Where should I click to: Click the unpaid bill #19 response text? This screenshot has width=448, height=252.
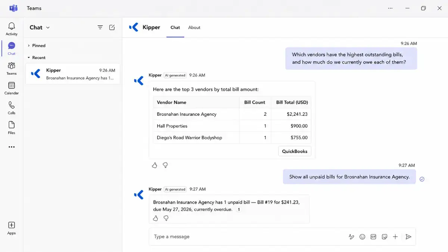(226, 206)
